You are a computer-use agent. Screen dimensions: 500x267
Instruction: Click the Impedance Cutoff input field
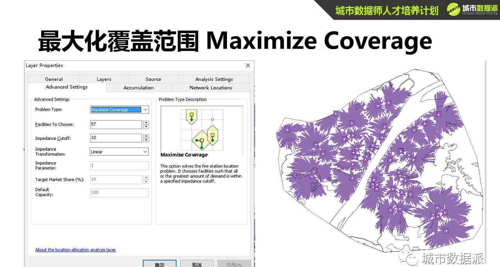tap(116, 138)
